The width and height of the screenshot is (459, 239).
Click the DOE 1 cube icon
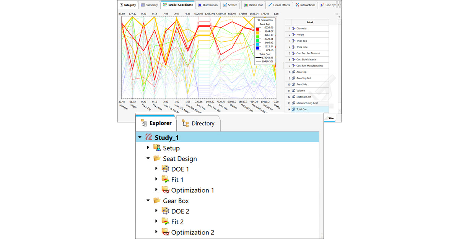[x=165, y=169]
